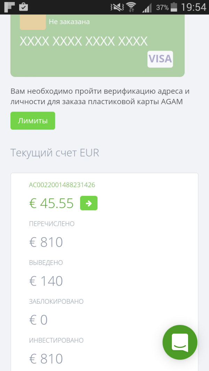Image resolution: width=209 pixels, height=371 pixels.
Task: Tap the masked card number XXXX XXXX
Action: click(x=84, y=41)
